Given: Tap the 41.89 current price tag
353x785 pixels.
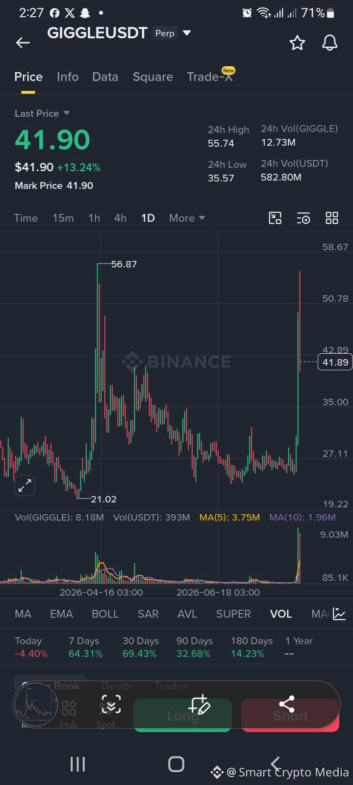Looking at the screenshot, I should 335,363.
